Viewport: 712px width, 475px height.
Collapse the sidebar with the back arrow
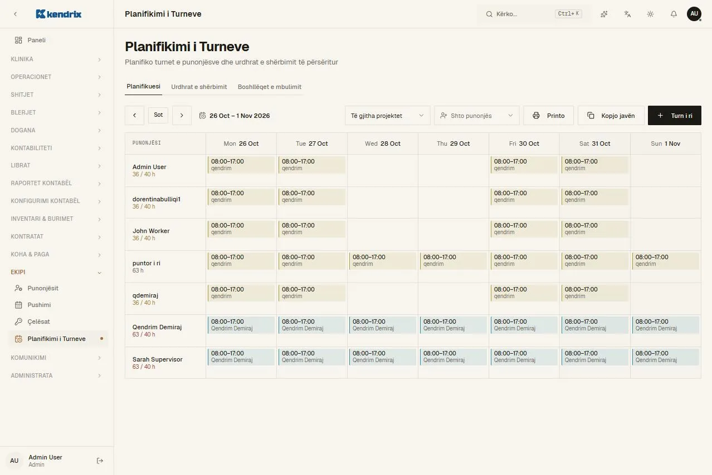coord(15,14)
